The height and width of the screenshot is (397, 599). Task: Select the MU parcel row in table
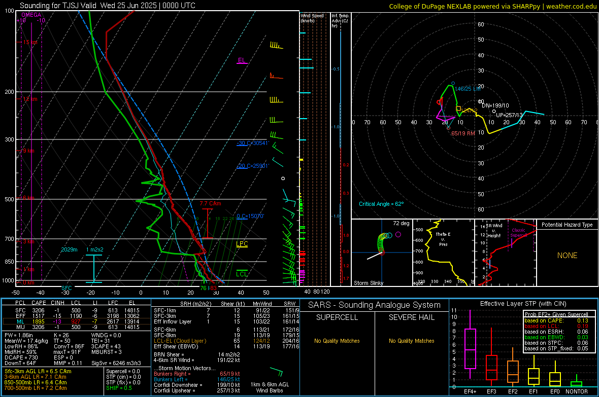[77, 327]
